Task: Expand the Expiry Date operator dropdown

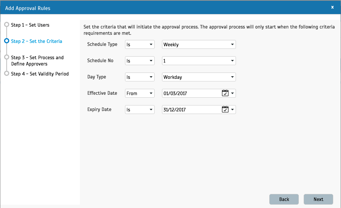Action: coord(139,110)
